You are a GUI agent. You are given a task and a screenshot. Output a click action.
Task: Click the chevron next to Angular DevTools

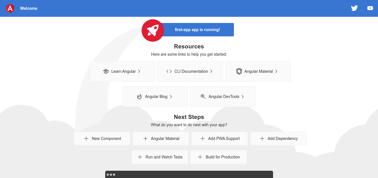click(243, 97)
